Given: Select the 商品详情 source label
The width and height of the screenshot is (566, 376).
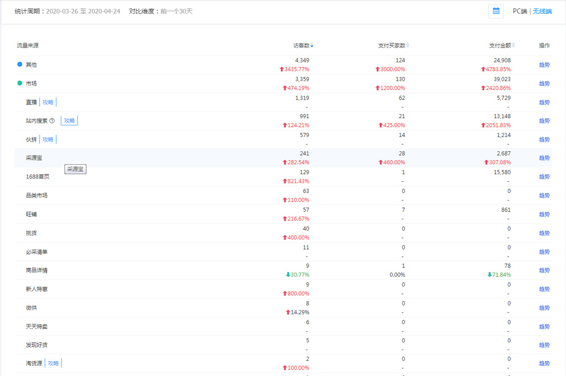Looking at the screenshot, I should tap(36, 270).
